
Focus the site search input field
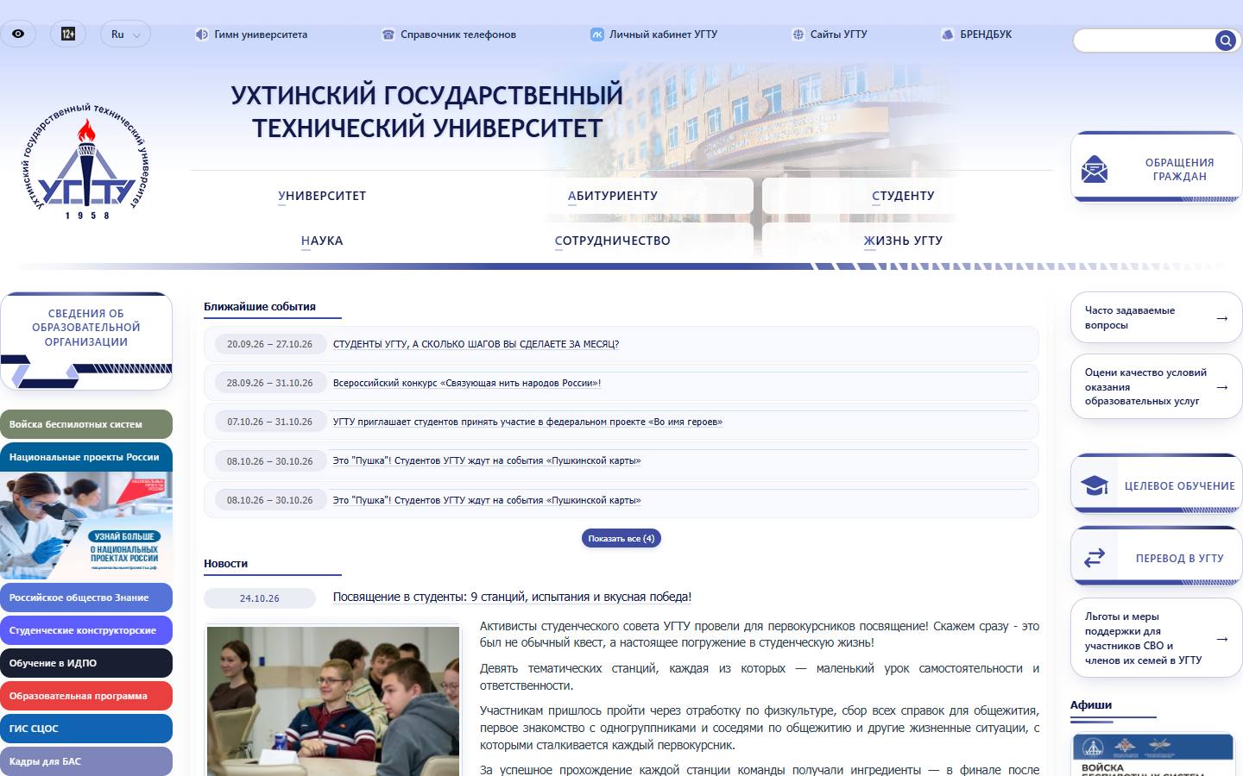pos(1145,41)
